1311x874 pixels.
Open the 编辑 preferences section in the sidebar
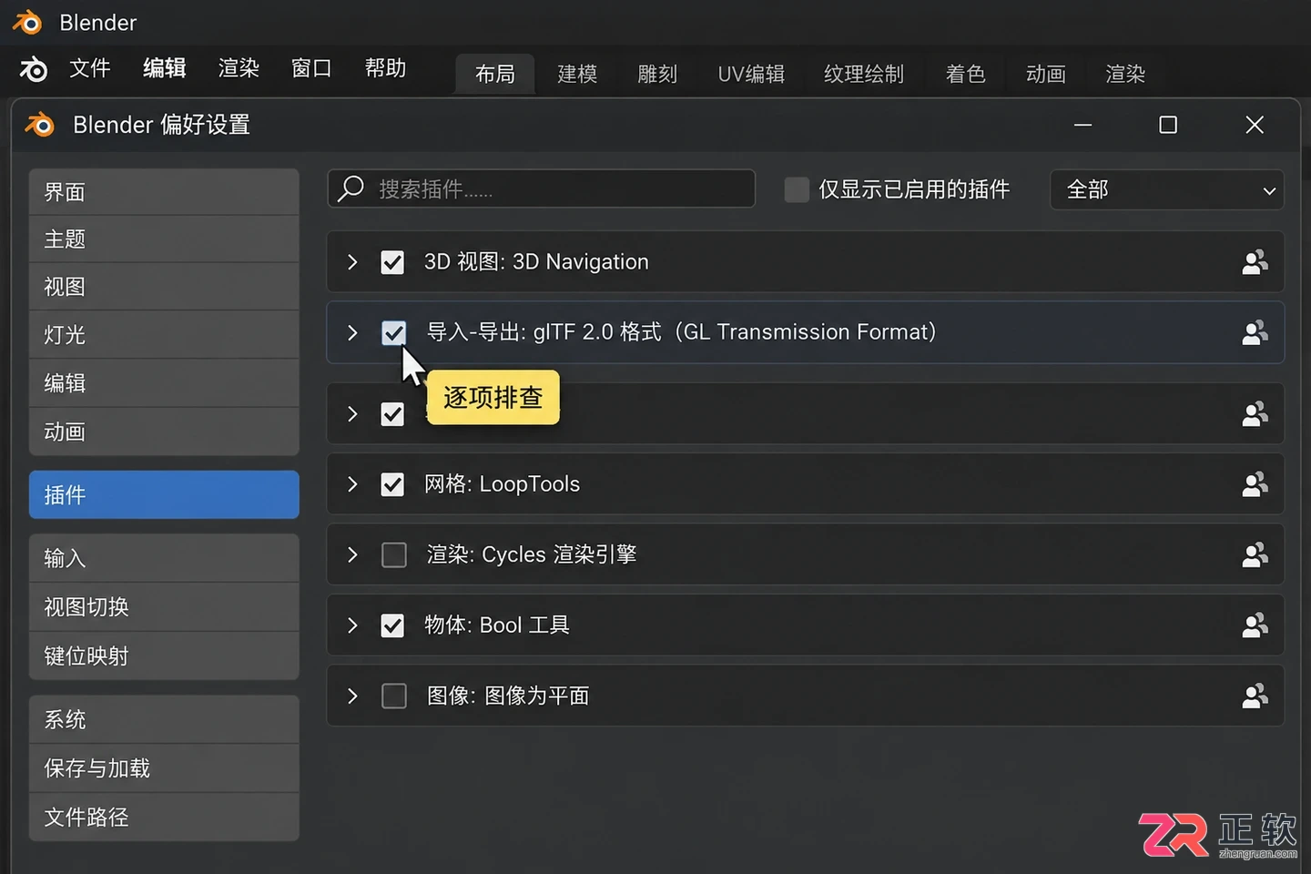click(164, 383)
